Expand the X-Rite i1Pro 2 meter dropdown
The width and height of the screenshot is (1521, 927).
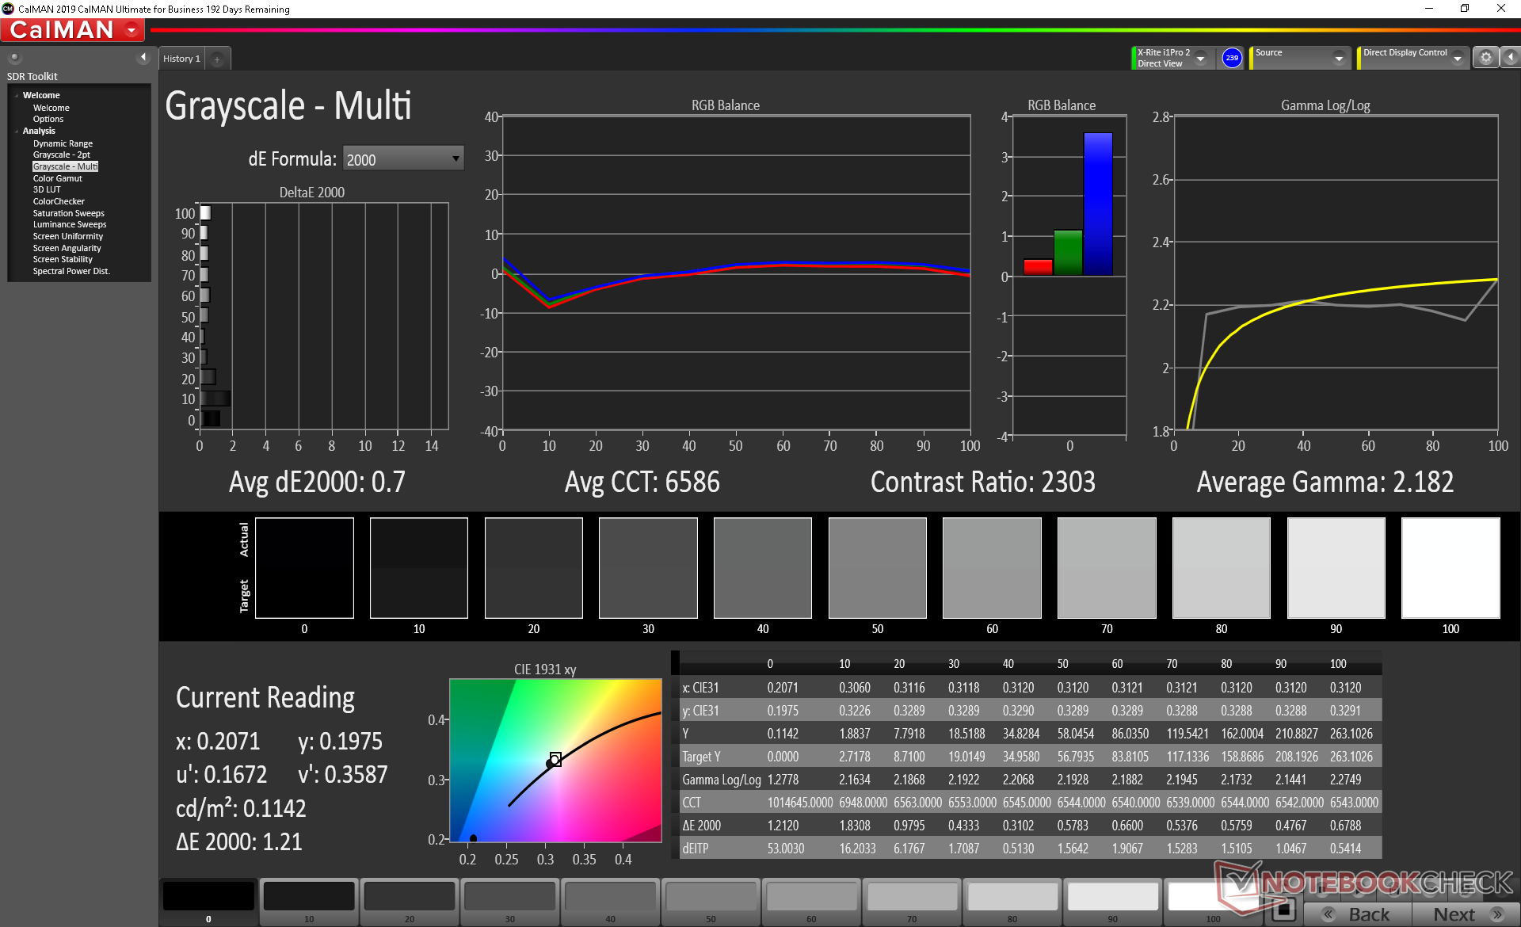click(x=1201, y=59)
